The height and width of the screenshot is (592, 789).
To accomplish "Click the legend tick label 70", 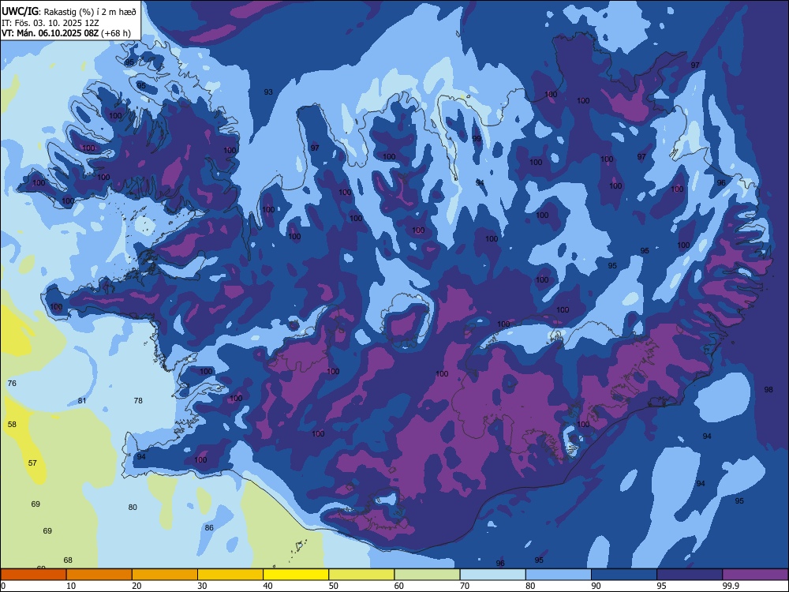I will click(465, 586).
